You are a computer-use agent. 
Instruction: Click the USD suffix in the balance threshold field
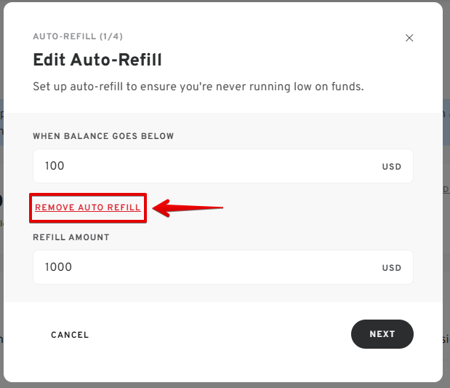point(391,167)
